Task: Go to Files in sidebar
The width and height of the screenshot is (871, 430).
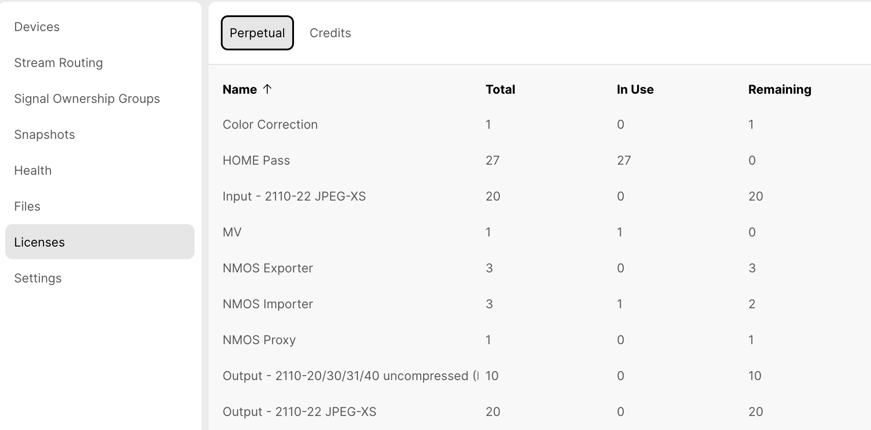Action: (27, 206)
